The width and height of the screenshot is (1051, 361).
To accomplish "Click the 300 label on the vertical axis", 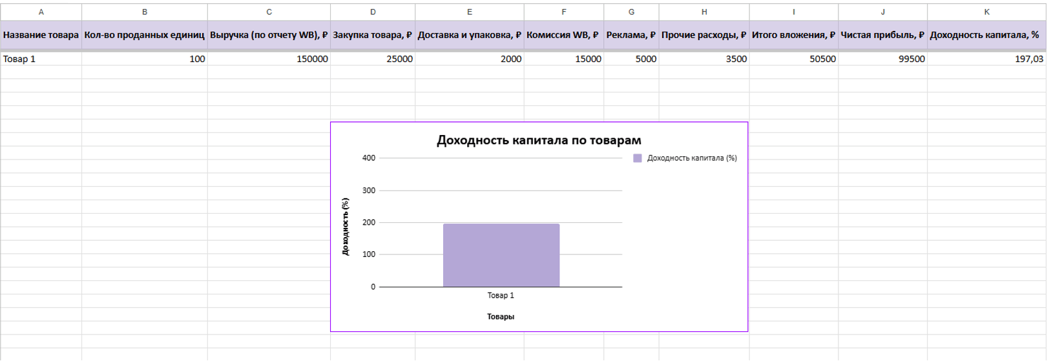I will click(369, 191).
